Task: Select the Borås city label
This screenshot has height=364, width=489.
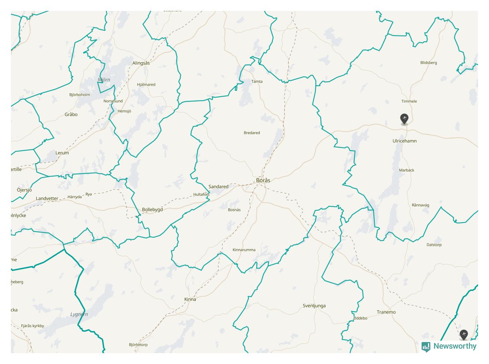Action: point(263,180)
